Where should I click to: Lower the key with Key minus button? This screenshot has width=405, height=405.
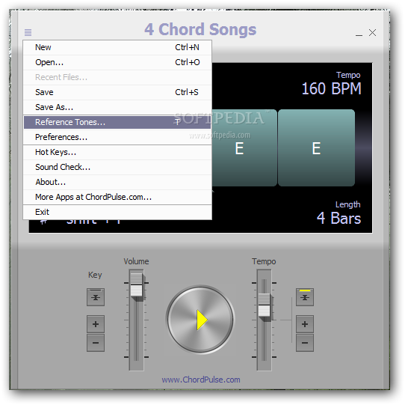tap(96, 343)
